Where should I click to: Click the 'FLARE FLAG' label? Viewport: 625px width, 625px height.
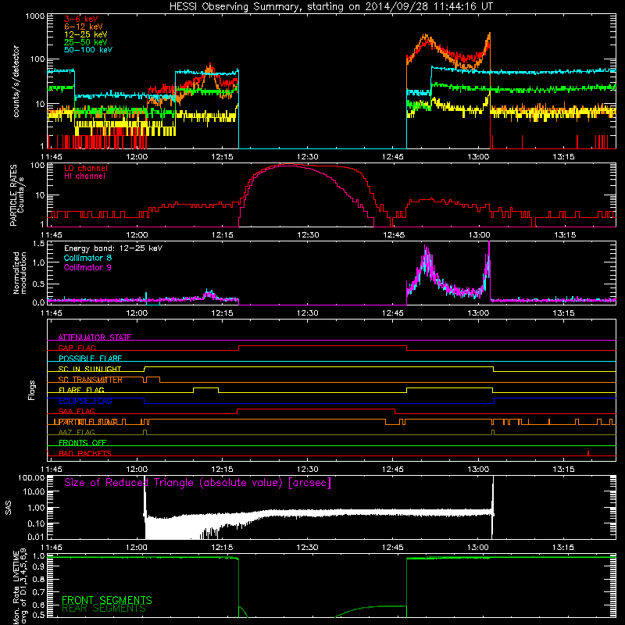click(81, 390)
